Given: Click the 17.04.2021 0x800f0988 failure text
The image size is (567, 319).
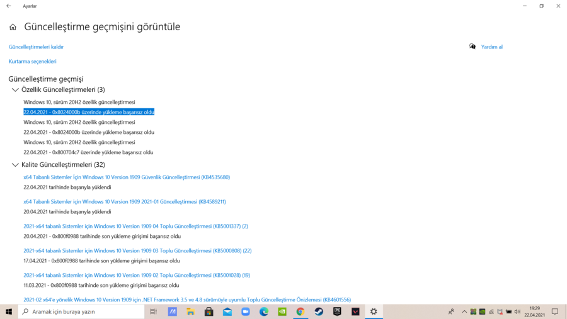Looking at the screenshot, I should (x=101, y=261).
